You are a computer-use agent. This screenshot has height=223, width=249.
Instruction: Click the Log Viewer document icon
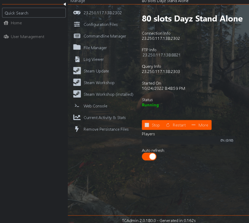tap(77, 59)
